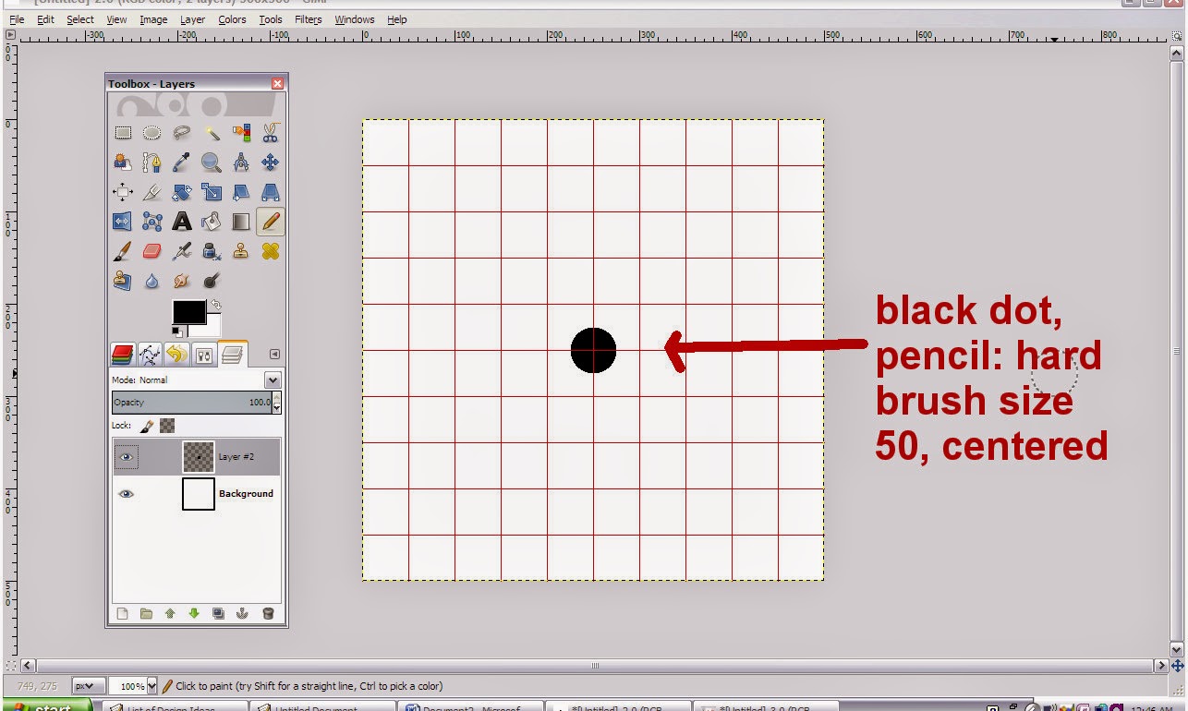This screenshot has height=711, width=1188.
Task: Open the Filters menu
Action: click(309, 19)
